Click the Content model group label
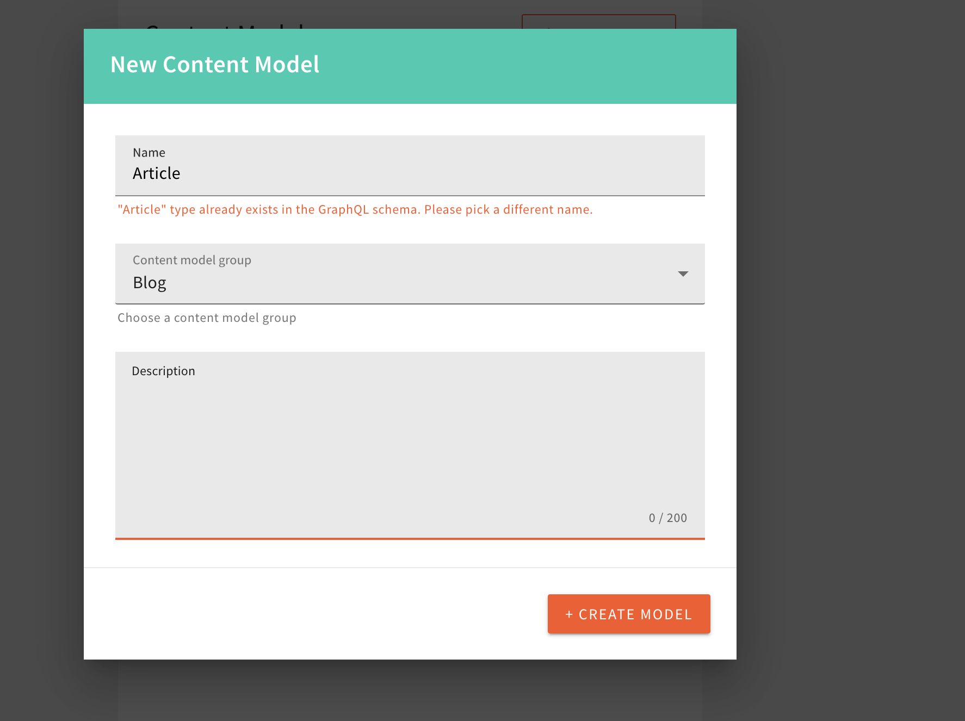 pyautogui.click(x=192, y=260)
